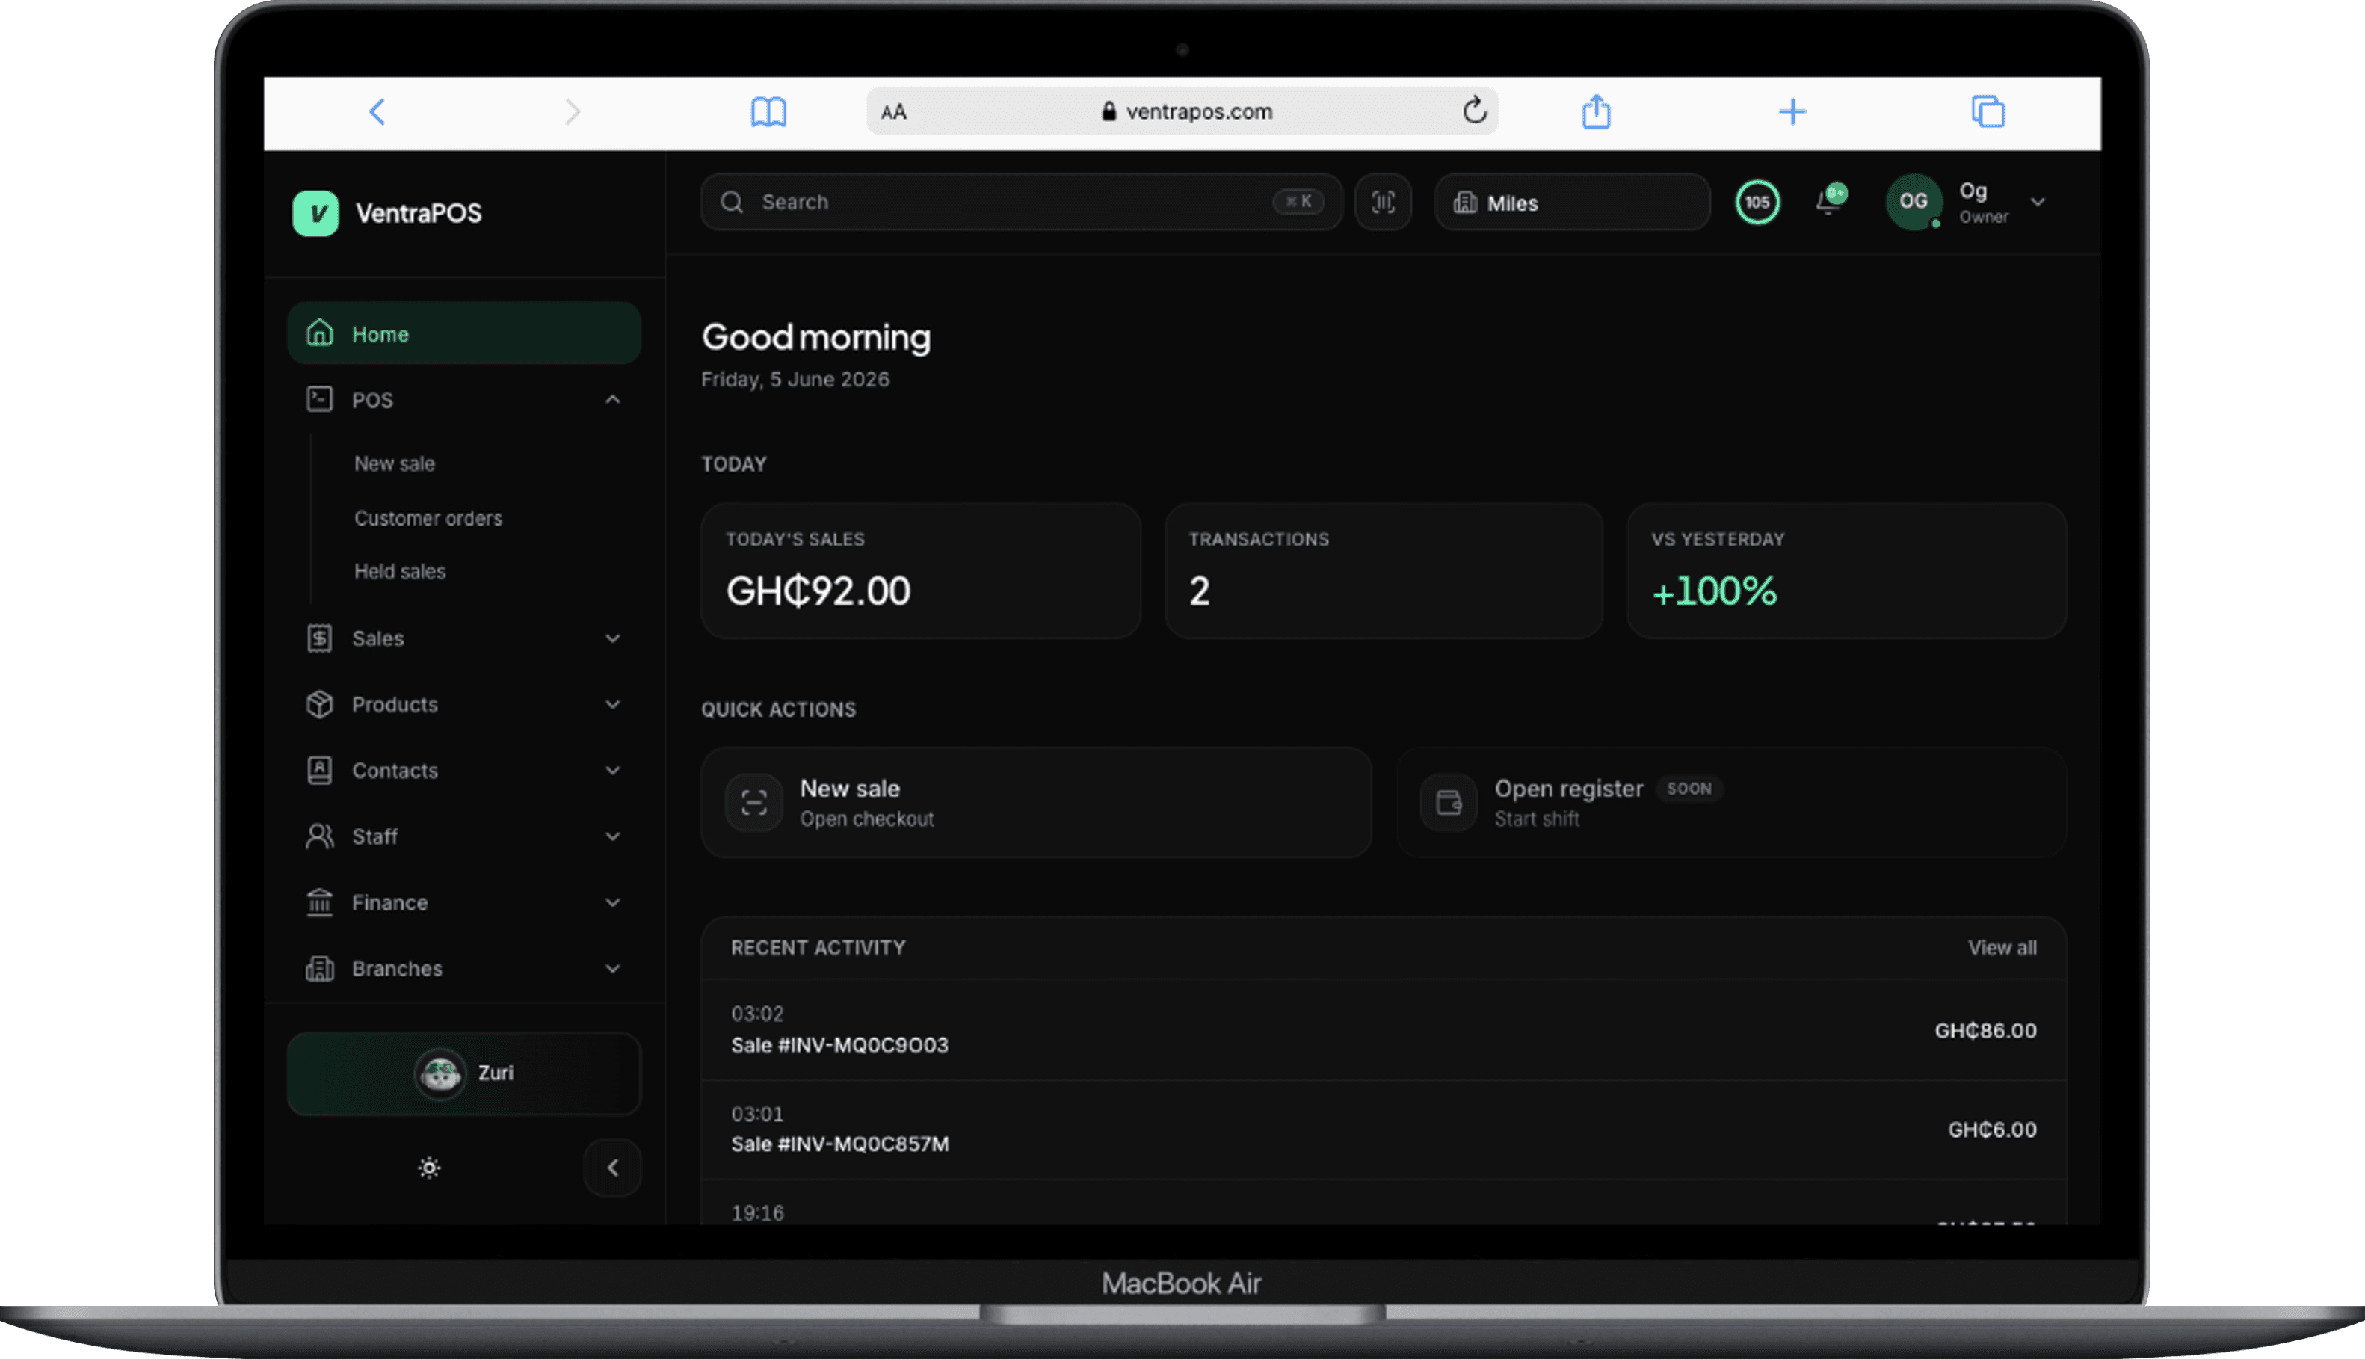This screenshot has width=2365, height=1359.
Task: Click the Finance bank icon in sidebar
Action: [x=319, y=902]
